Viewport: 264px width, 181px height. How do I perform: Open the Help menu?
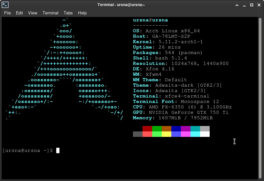point(82,13)
